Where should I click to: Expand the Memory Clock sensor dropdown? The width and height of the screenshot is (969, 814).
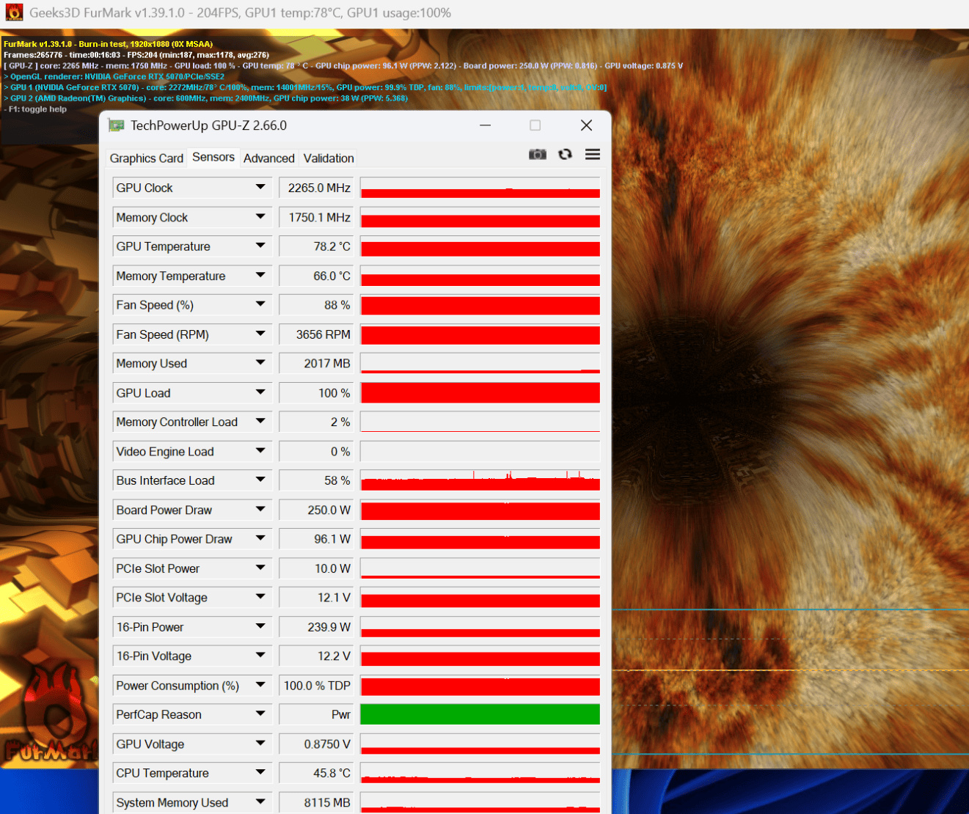(x=260, y=217)
